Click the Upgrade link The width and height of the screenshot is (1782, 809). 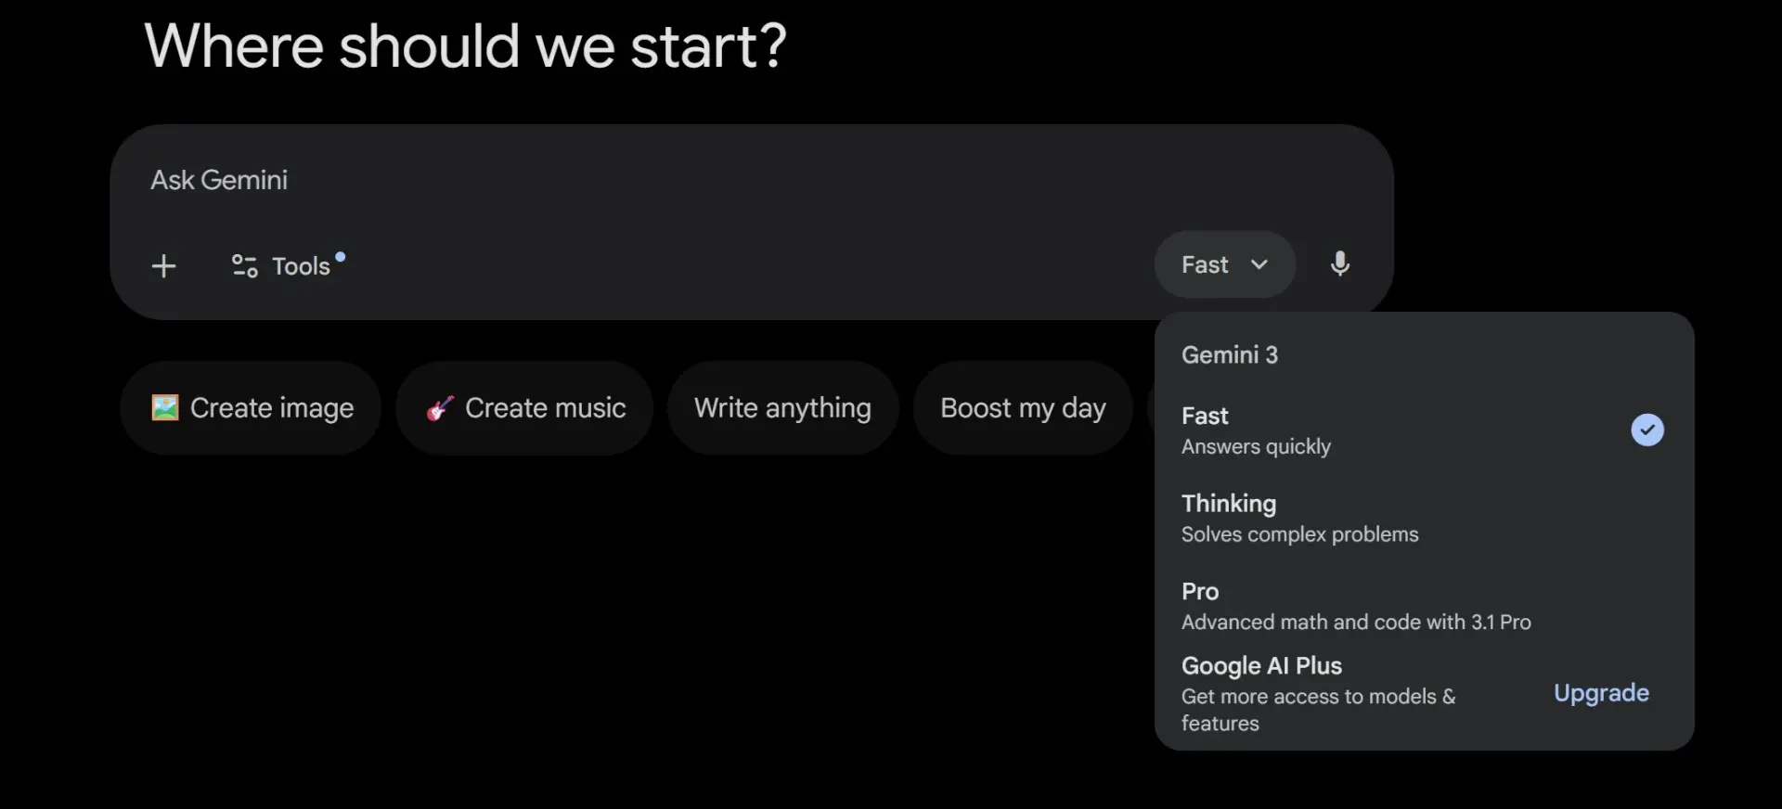(1601, 693)
